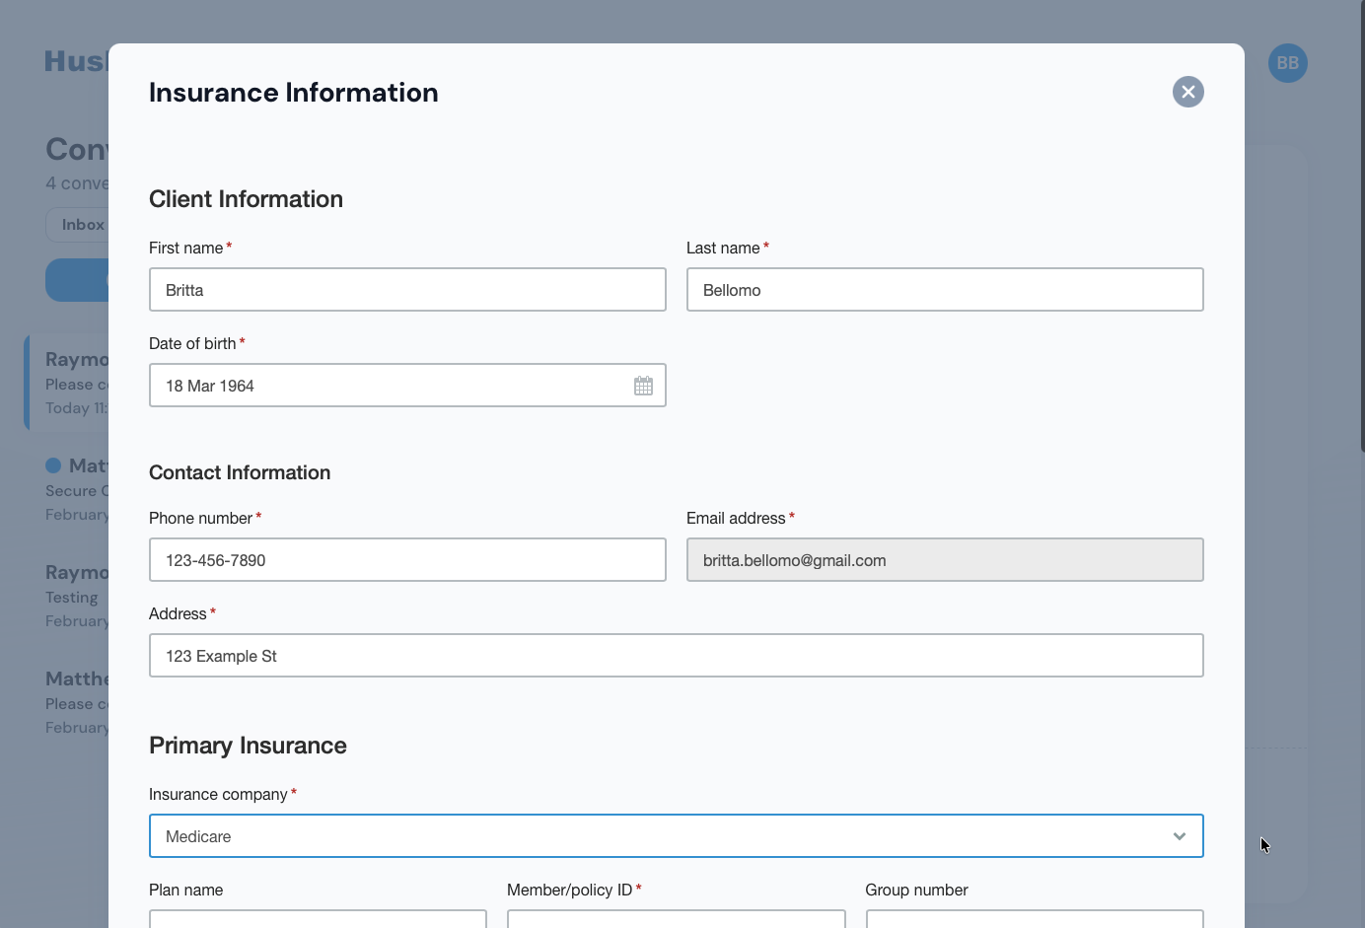Image resolution: width=1365 pixels, height=928 pixels.
Task: Click the Date of birth field 18 Mar 1964
Action: 407,386
